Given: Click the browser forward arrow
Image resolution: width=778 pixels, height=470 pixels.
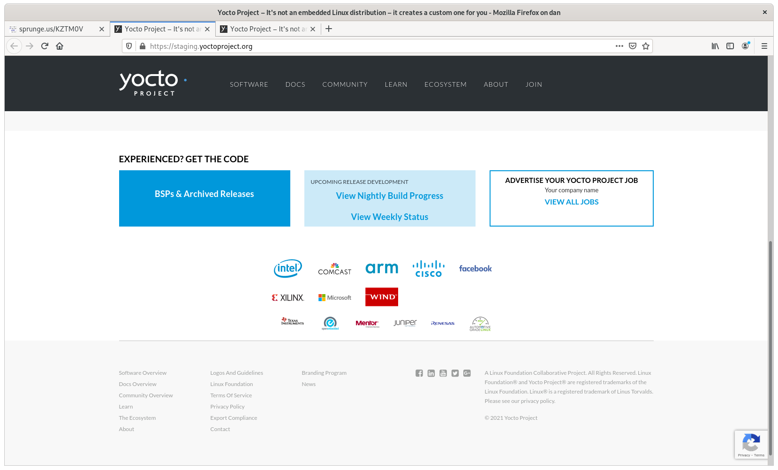Looking at the screenshot, I should [30, 46].
